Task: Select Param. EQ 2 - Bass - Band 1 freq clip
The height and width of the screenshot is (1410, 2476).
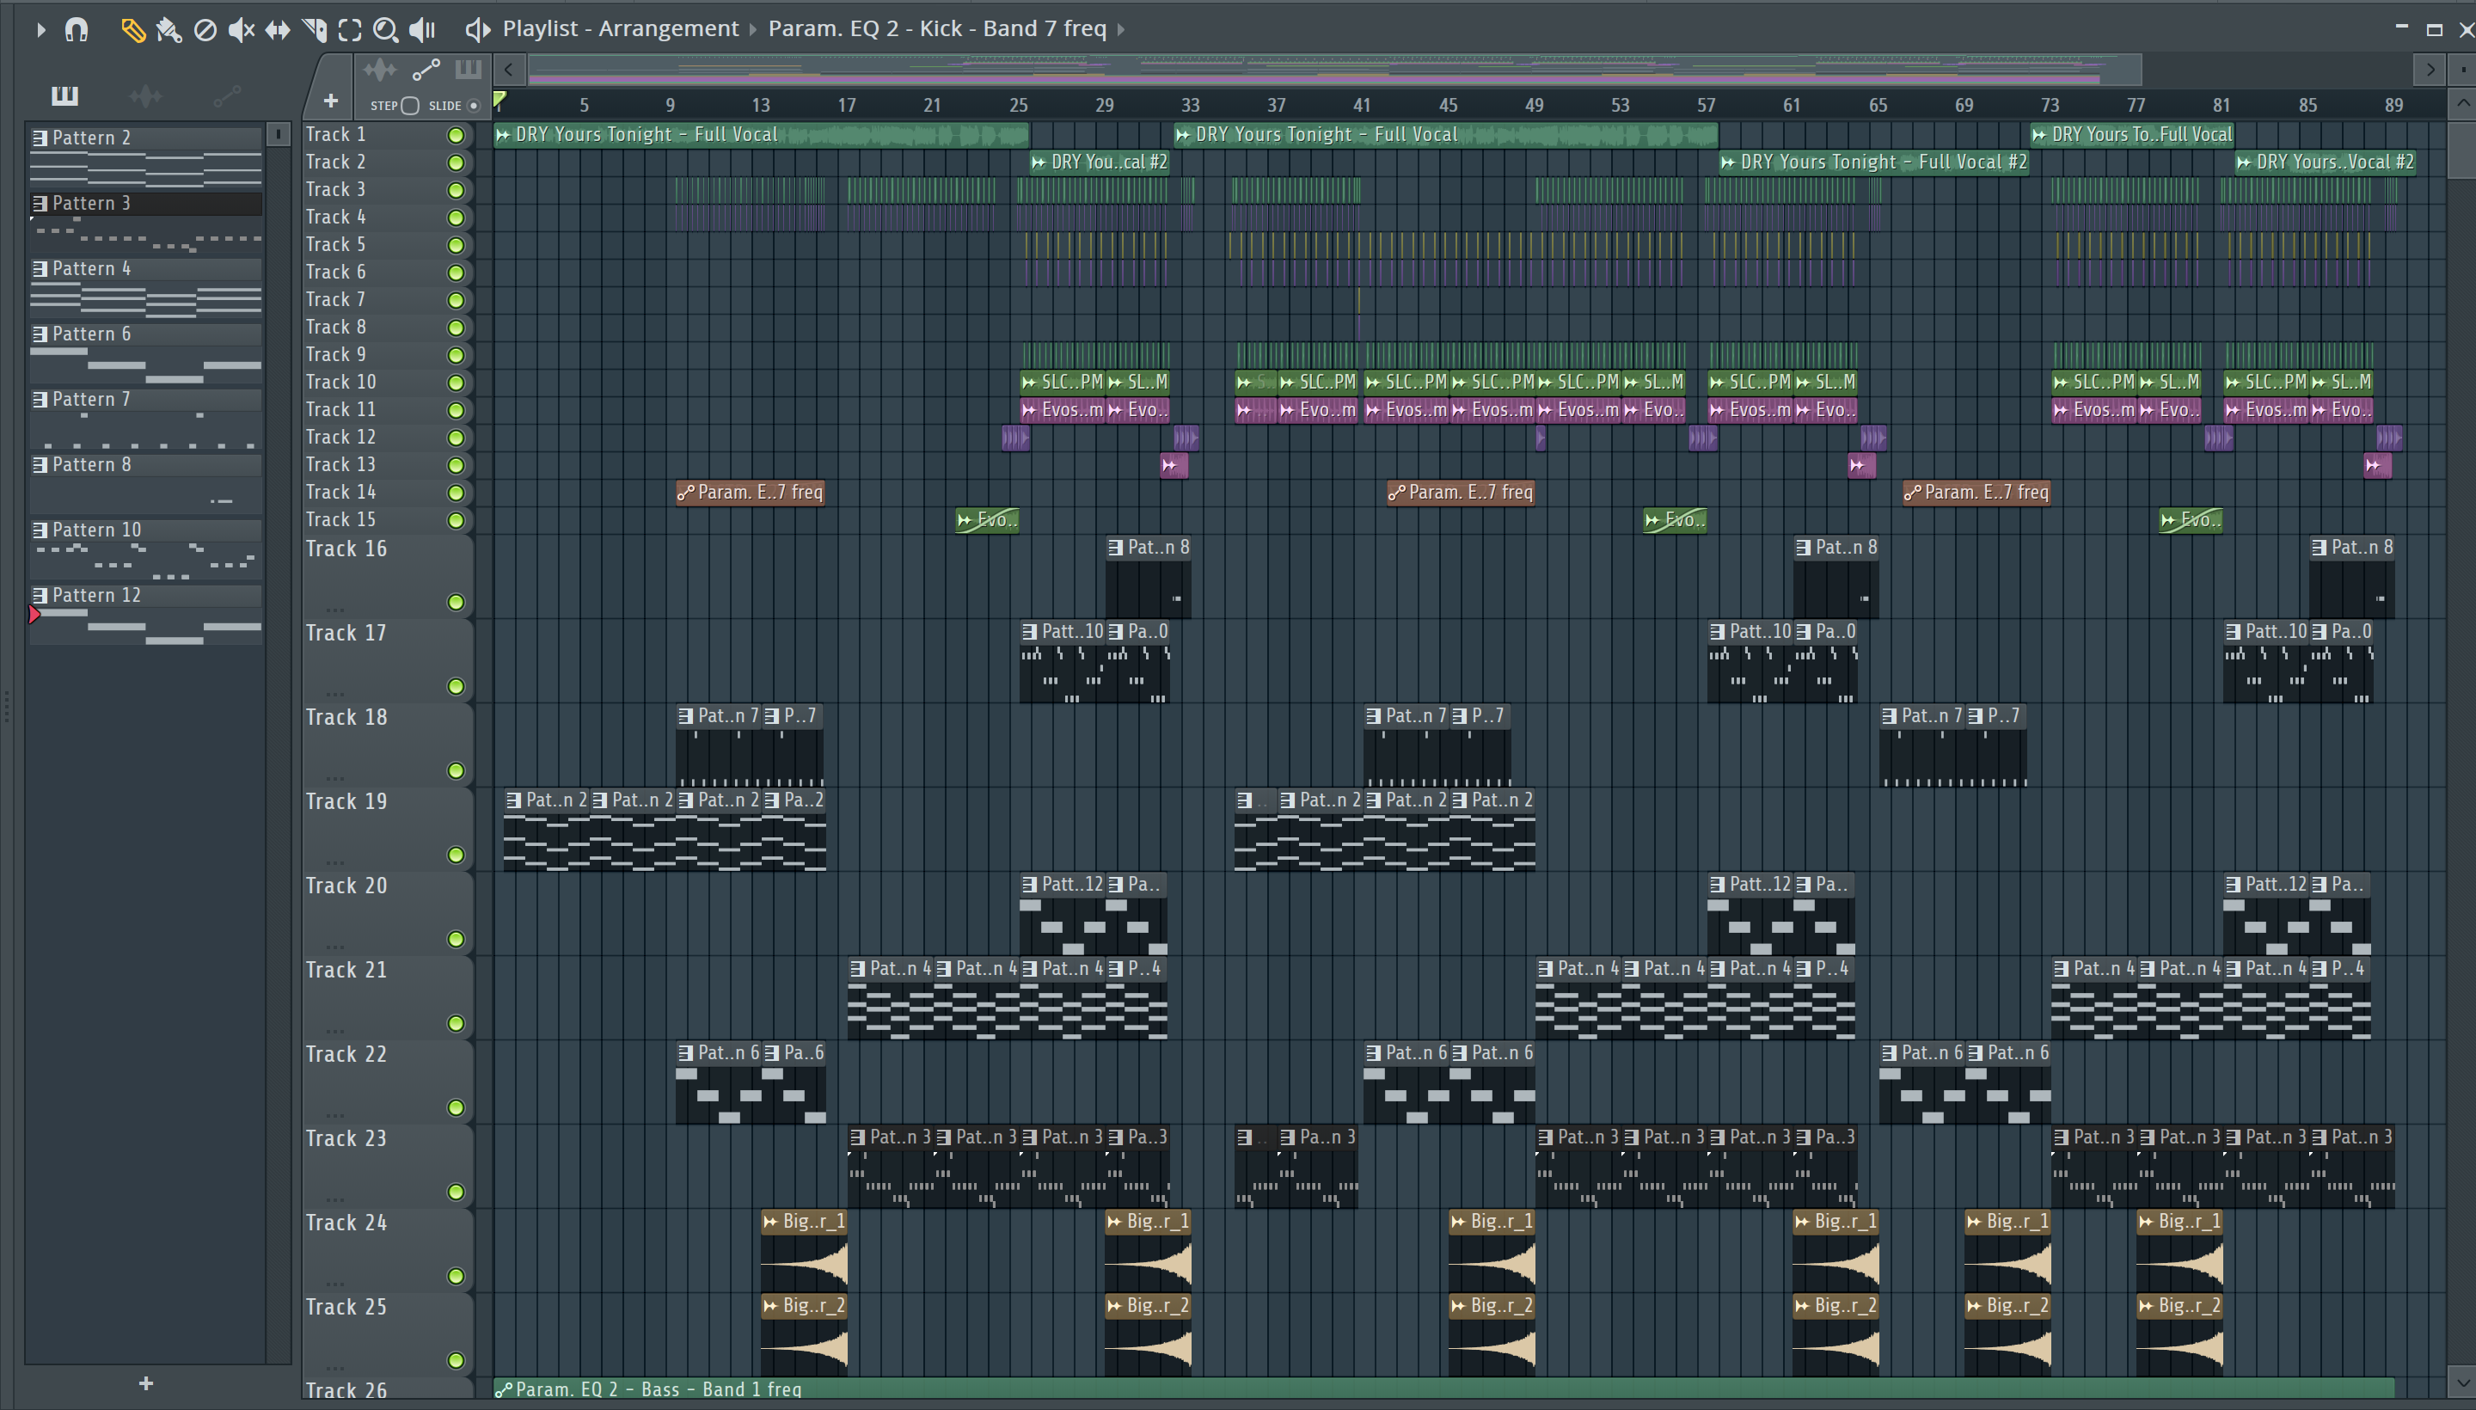Action: pyautogui.click(x=1443, y=1389)
